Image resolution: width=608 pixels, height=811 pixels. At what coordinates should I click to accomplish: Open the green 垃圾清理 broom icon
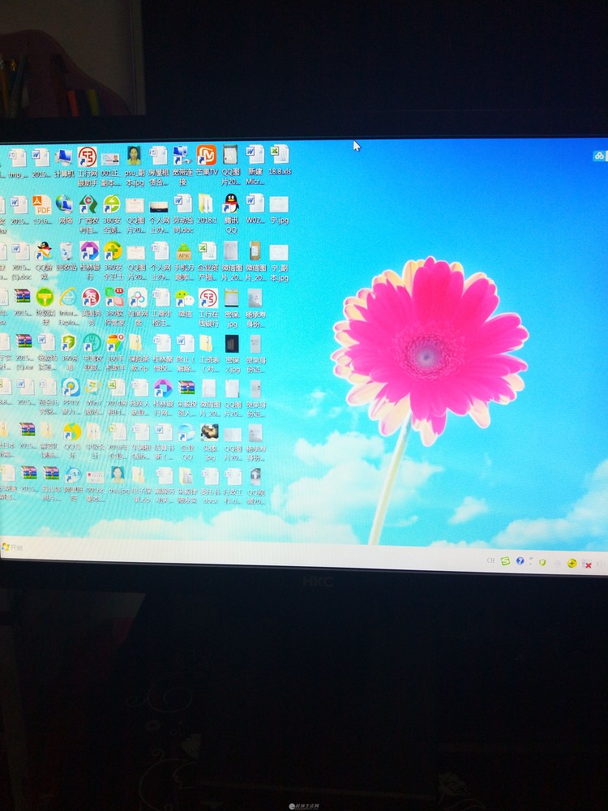point(45,307)
